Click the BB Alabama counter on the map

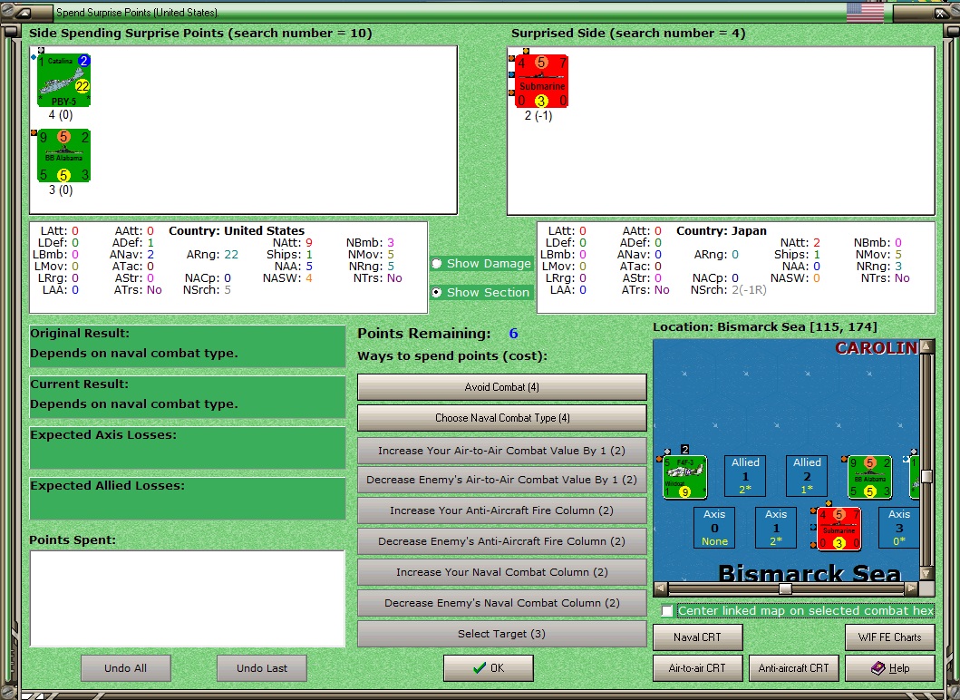pos(869,476)
